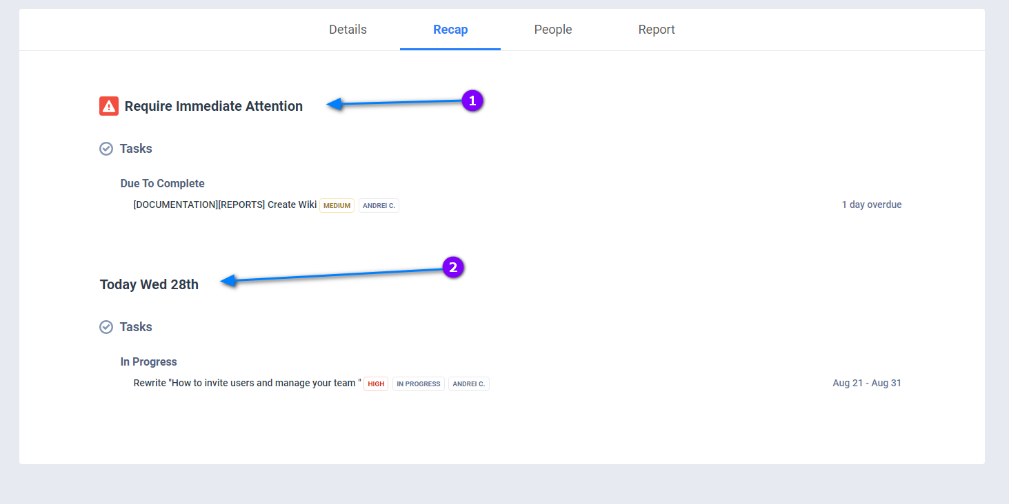1009x504 pixels.
Task: Click the "Today Wed 28th" heading
Action: pos(149,284)
